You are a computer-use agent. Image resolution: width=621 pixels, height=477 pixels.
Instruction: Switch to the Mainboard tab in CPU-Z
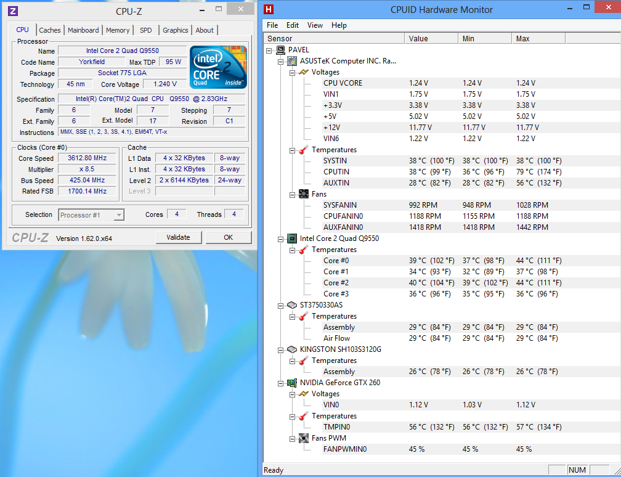point(83,30)
